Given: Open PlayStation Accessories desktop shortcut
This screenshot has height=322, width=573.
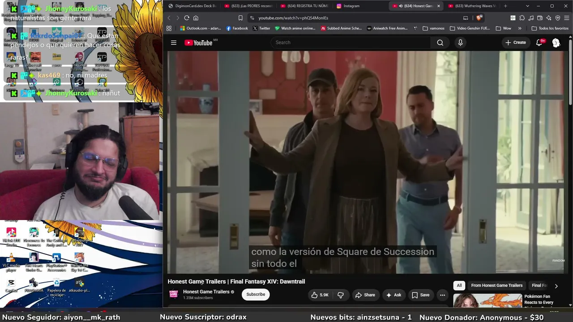Looking at the screenshot, I should 56,263.
